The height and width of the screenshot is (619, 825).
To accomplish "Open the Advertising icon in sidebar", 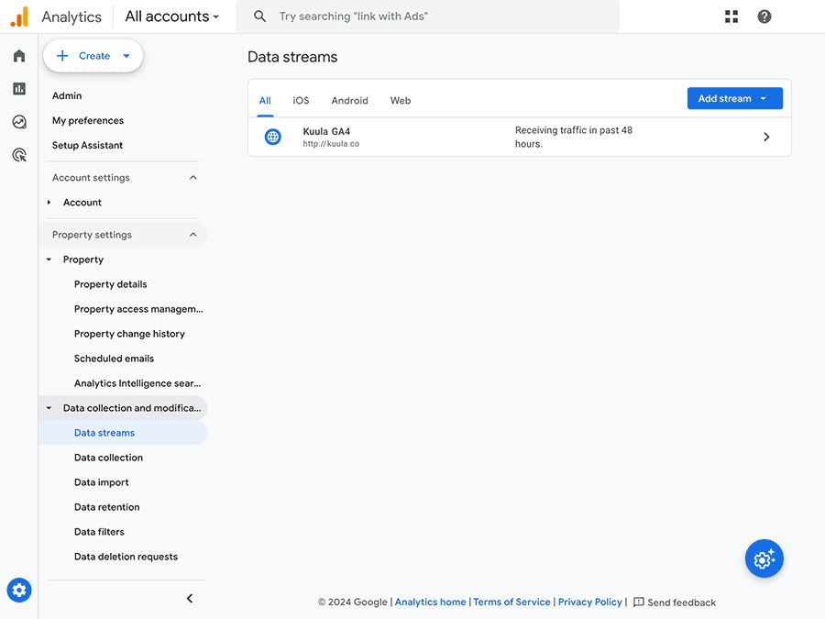I will tap(19, 155).
